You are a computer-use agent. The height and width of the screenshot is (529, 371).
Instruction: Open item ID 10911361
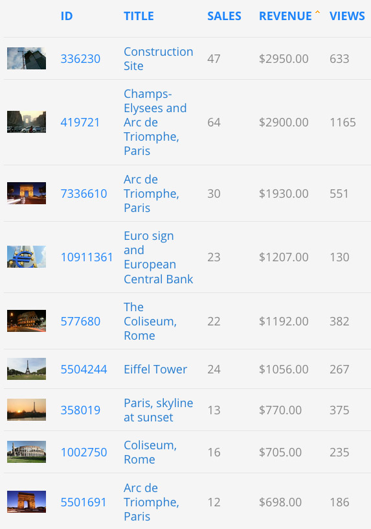[87, 257]
